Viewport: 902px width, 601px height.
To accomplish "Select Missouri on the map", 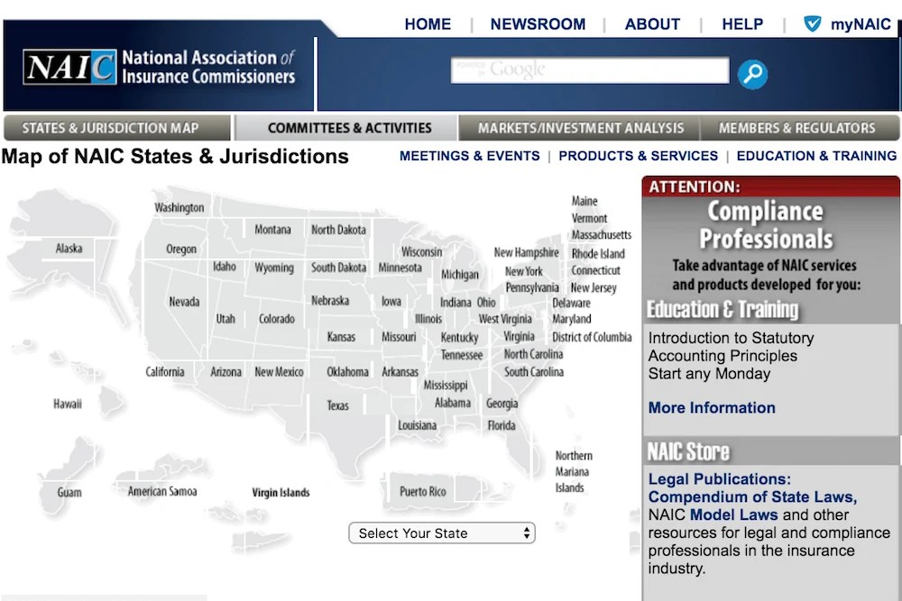I will (x=399, y=336).
